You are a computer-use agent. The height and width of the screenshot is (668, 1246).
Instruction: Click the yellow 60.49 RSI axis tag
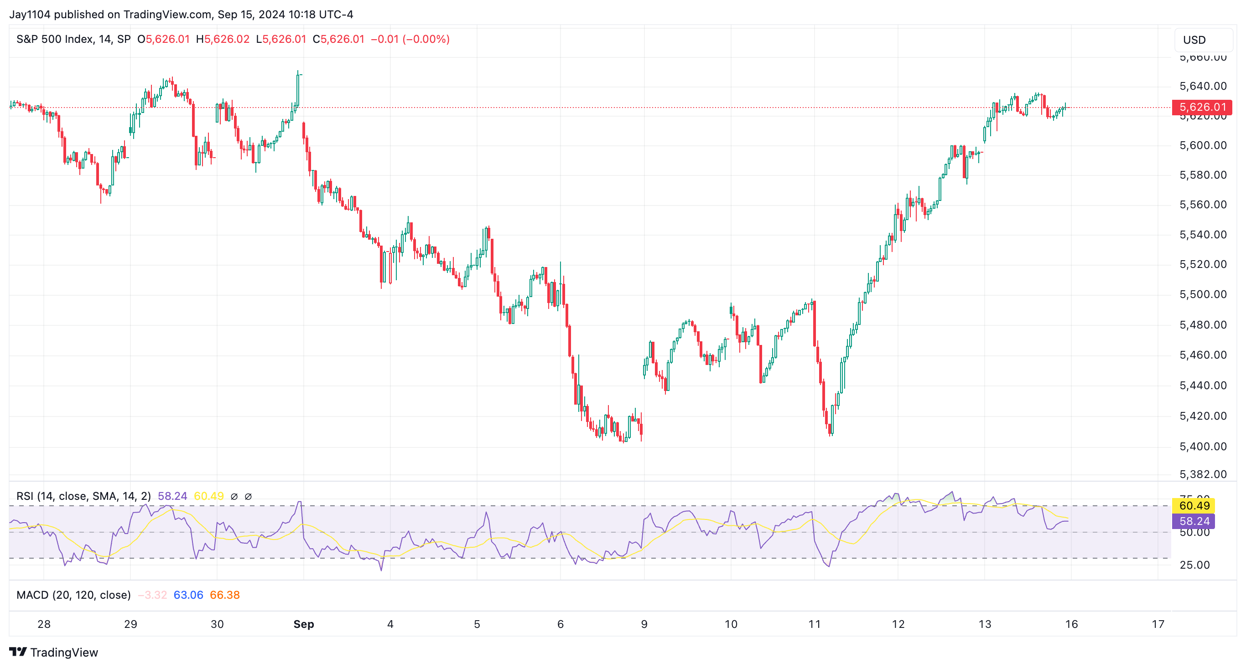coord(1194,506)
